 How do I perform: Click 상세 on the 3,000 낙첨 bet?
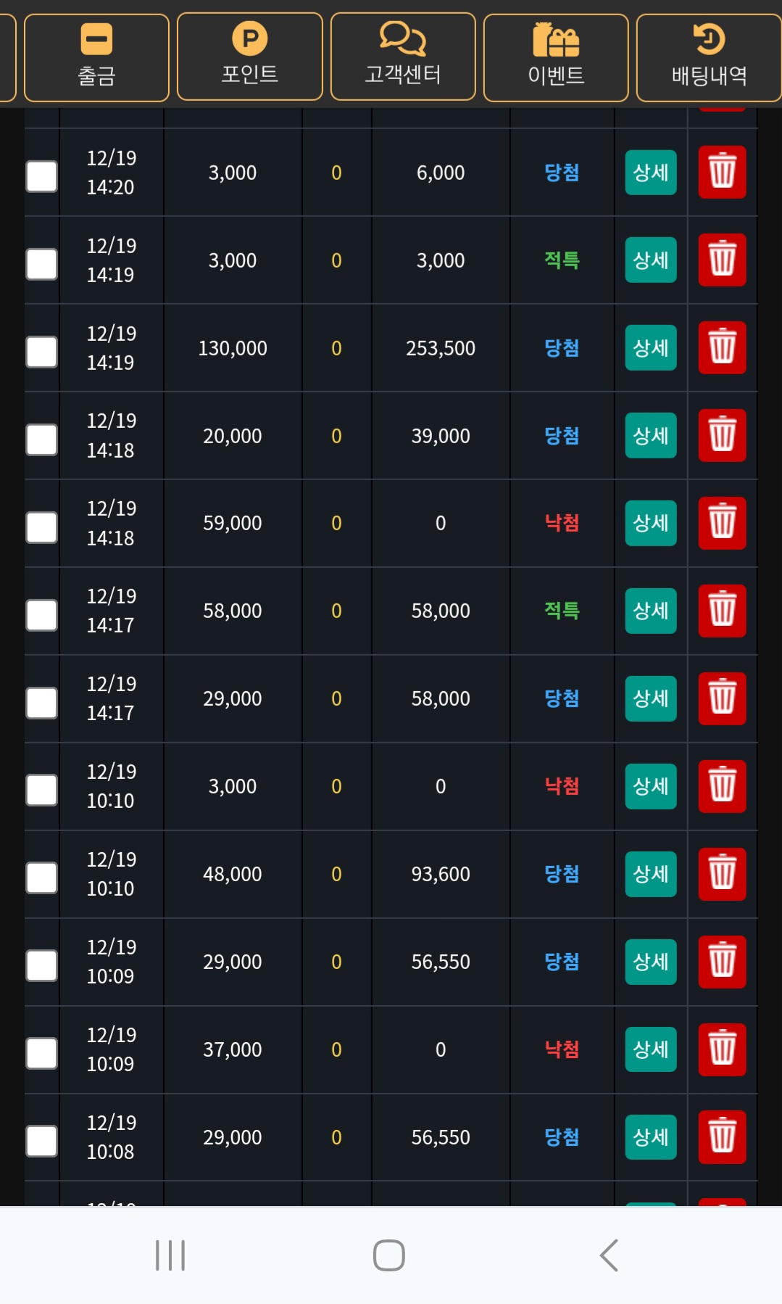pyautogui.click(x=651, y=786)
